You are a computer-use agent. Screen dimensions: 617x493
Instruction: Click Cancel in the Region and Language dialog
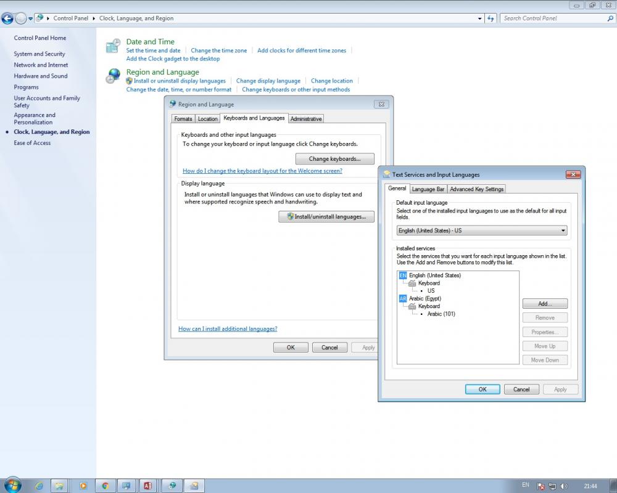point(329,347)
